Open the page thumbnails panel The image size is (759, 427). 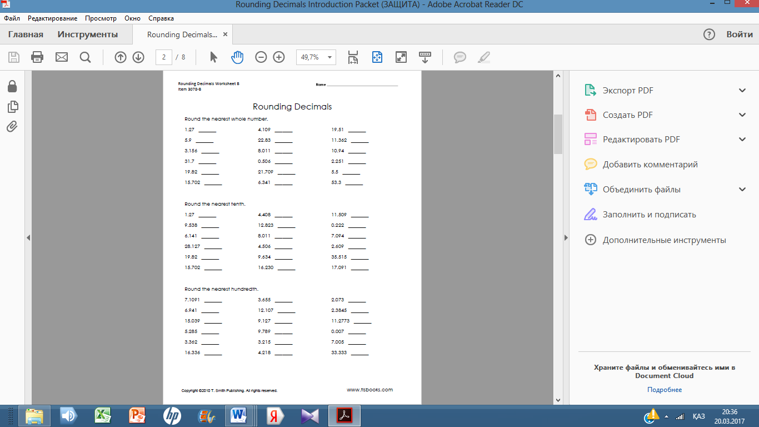coord(12,107)
